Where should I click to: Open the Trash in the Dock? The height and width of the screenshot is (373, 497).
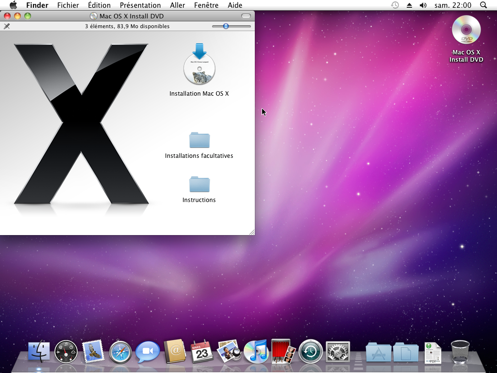(x=460, y=352)
